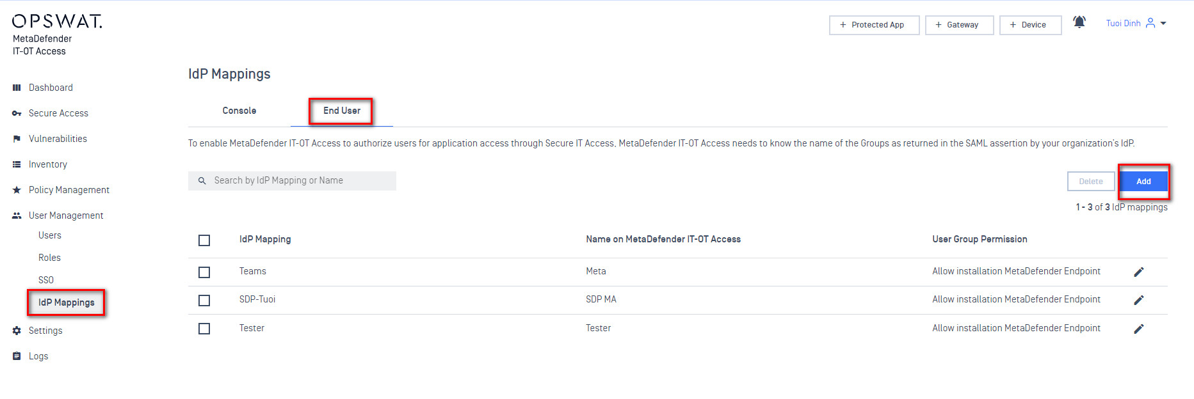Expand the Policy Management menu
Image resolution: width=1194 pixels, height=399 pixels.
pos(69,190)
